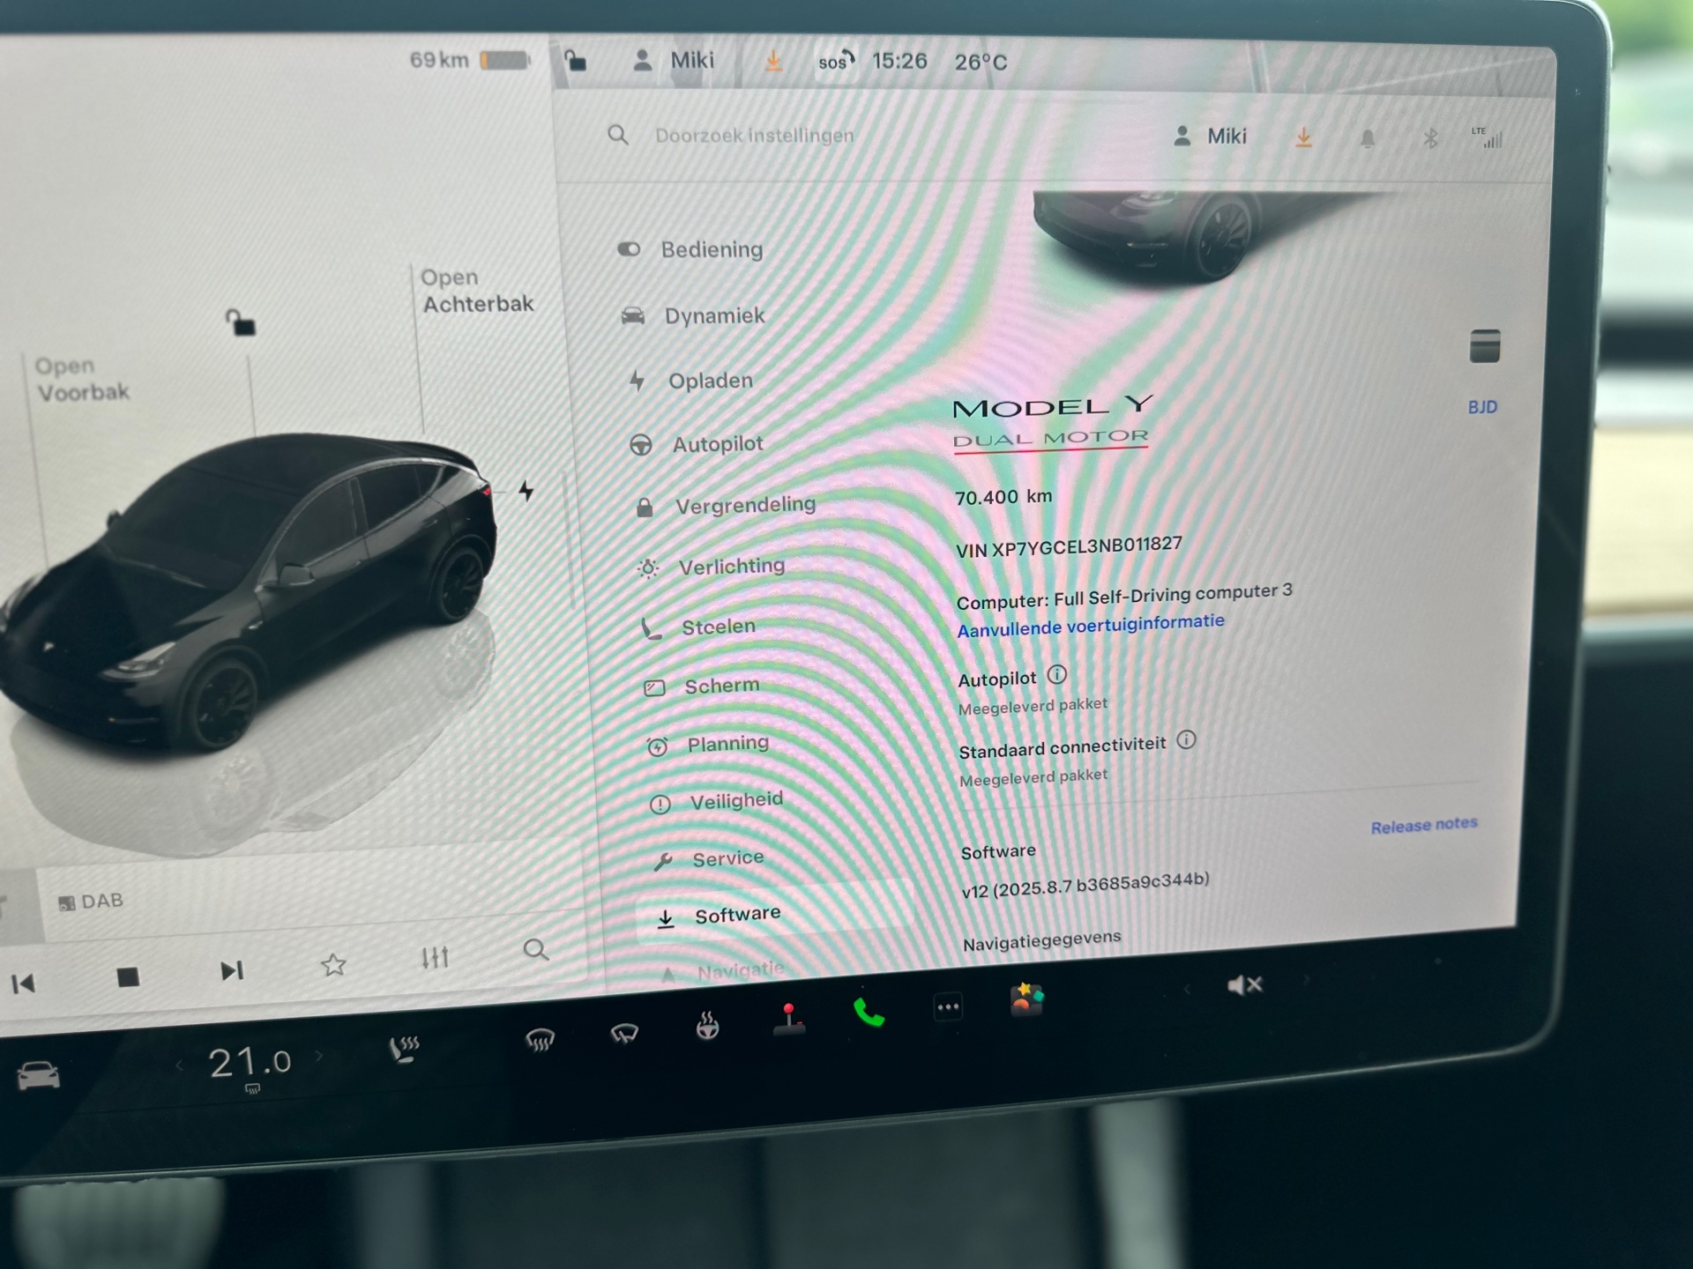
Task: Unmute the volume speaker icon
Action: click(1244, 985)
